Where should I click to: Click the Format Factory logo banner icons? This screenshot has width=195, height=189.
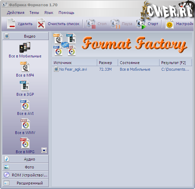point(65,45)
